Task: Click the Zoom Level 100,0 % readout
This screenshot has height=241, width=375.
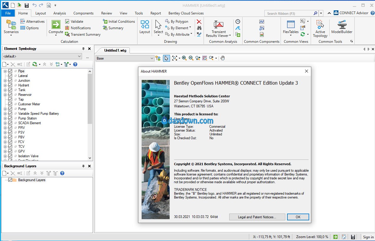Action: click(312, 237)
